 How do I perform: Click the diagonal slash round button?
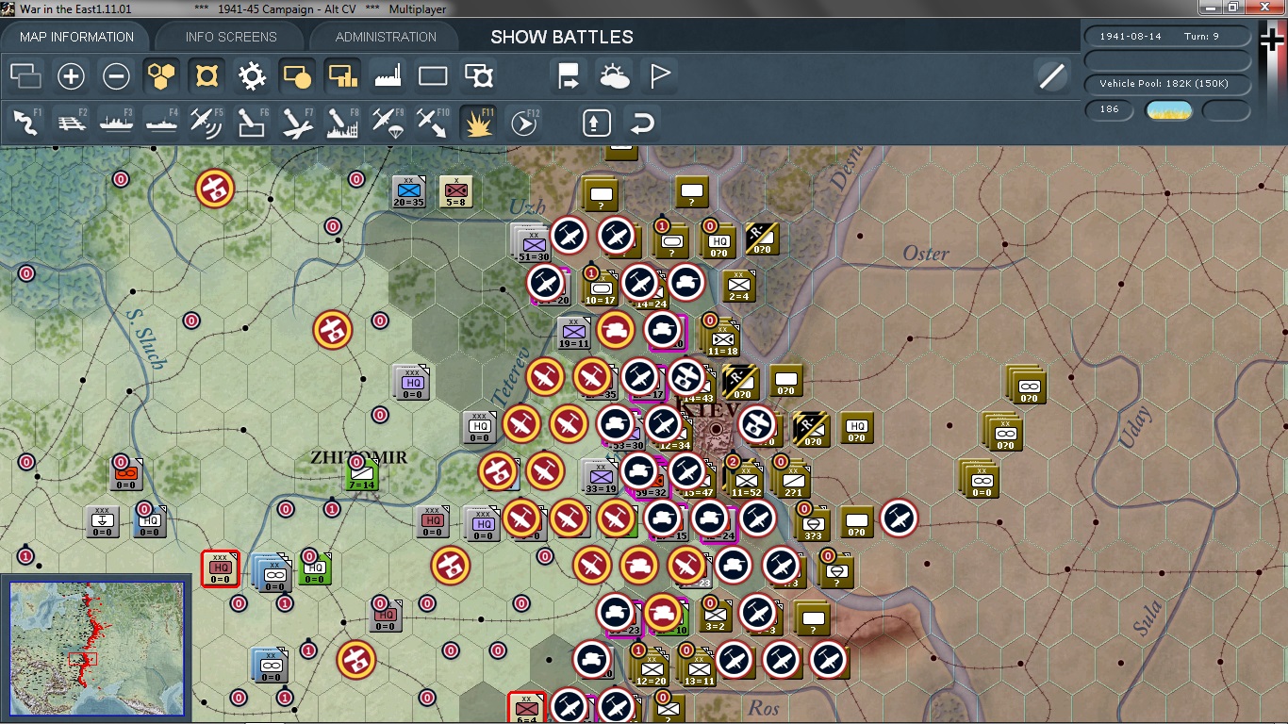tap(1051, 76)
